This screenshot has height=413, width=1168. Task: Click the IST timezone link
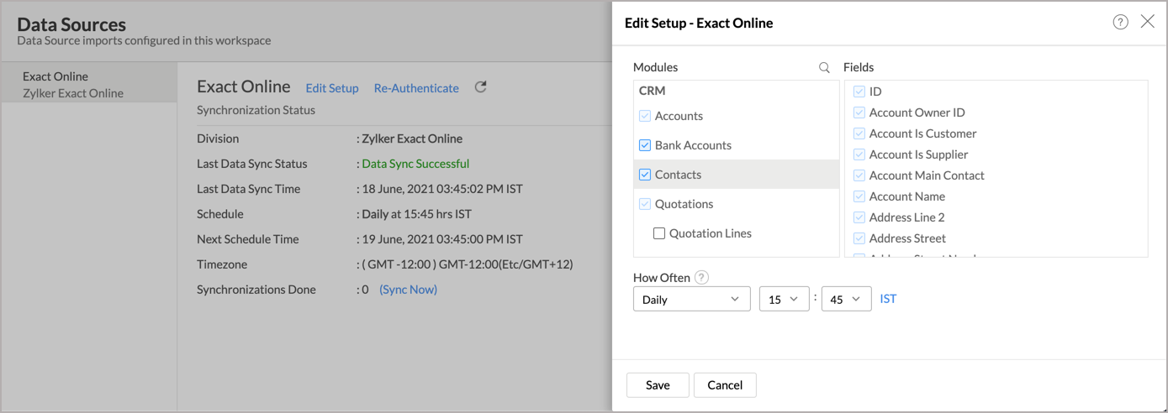888,299
